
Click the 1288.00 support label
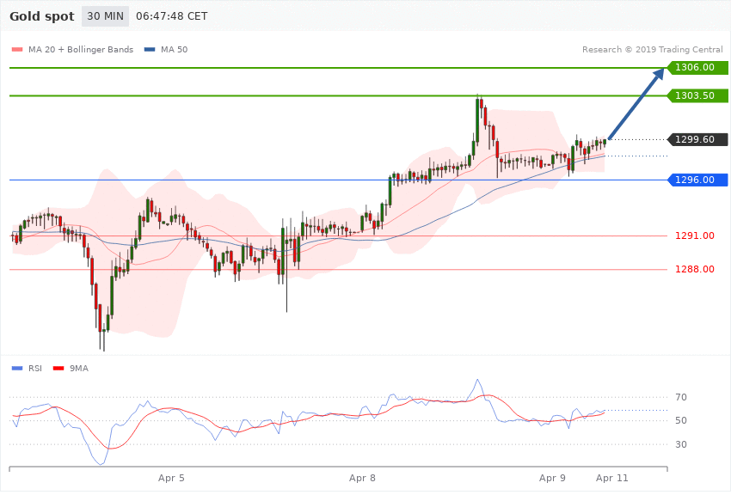click(x=695, y=269)
